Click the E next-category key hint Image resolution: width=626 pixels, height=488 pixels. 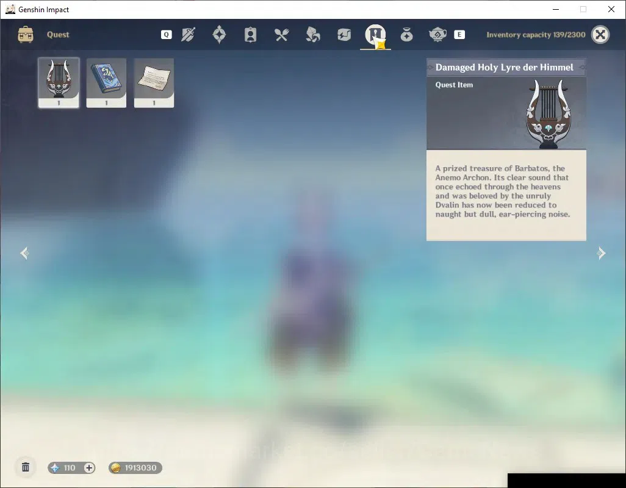pyautogui.click(x=459, y=35)
